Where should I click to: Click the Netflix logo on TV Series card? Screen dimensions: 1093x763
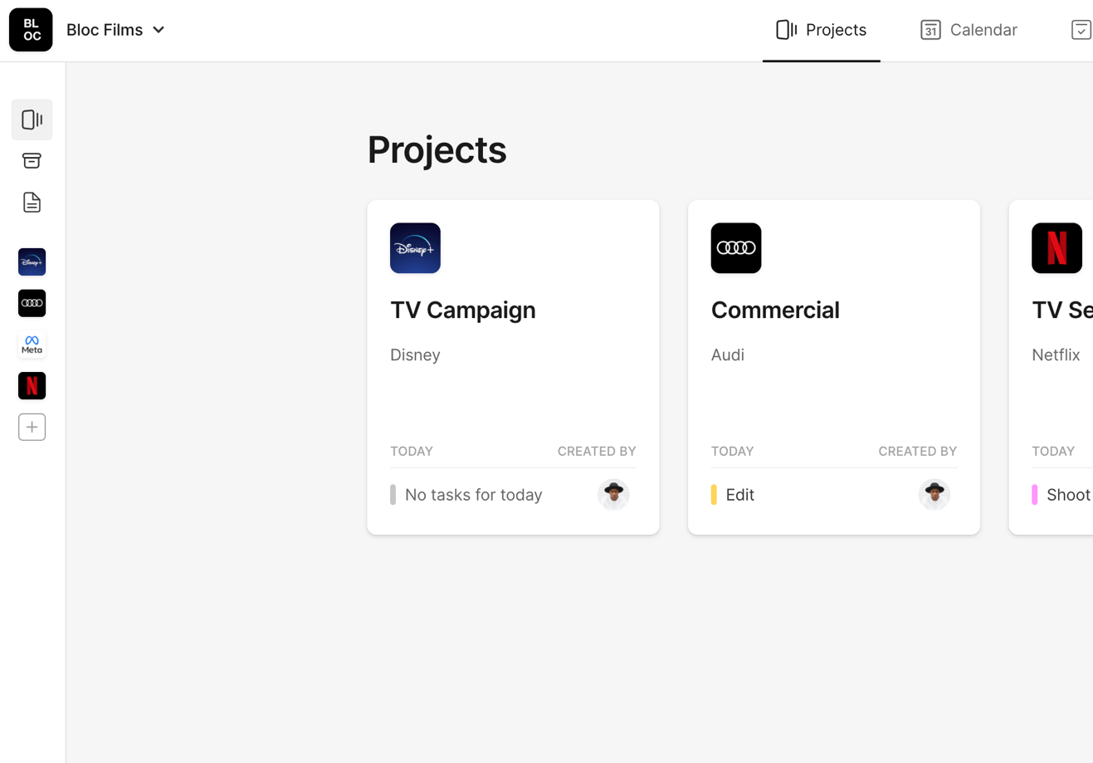click(1056, 248)
